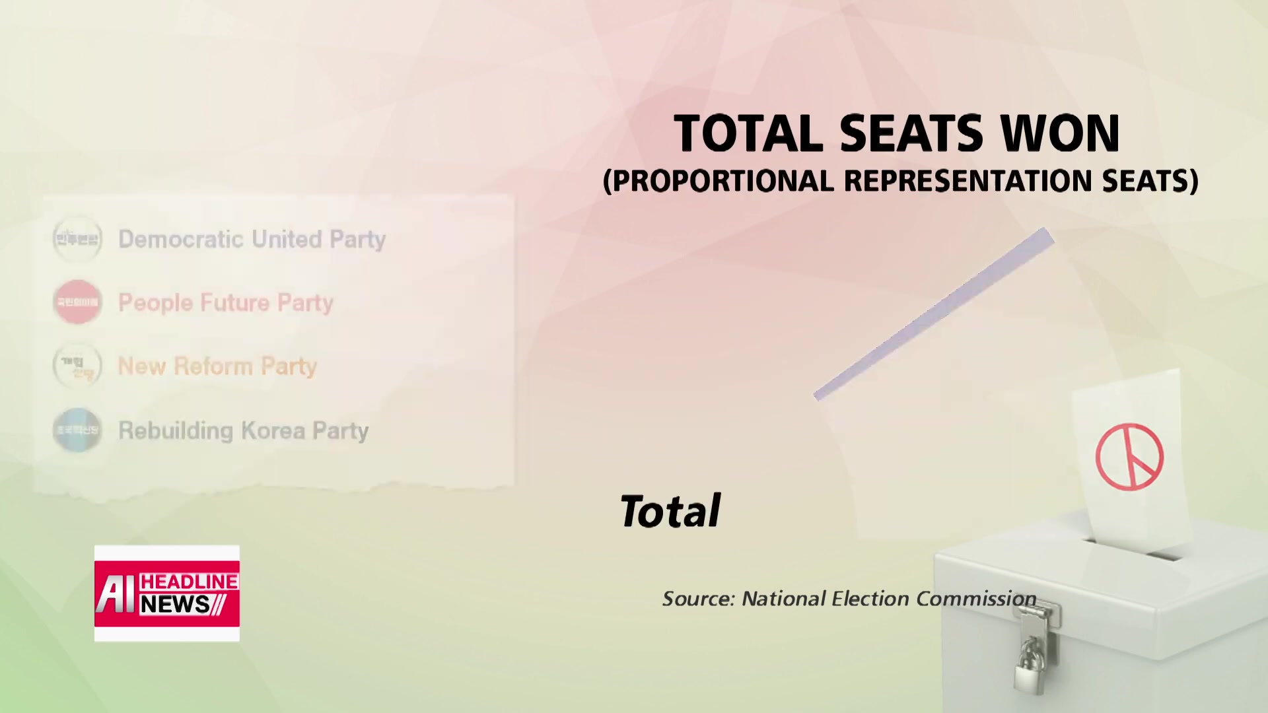
Task: Click the ballot paper in the slot
Action: point(1131,459)
